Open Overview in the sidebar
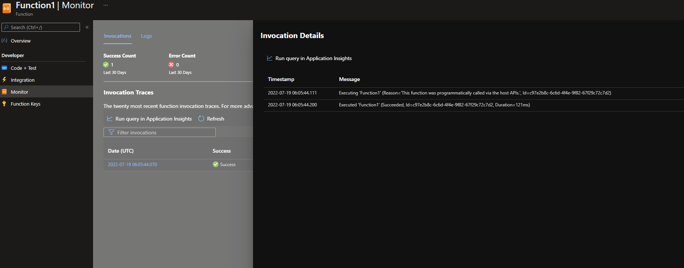Screen dimensions: 684x268 click(x=21, y=41)
